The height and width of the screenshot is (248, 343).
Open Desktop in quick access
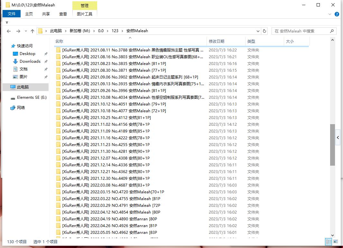click(x=27, y=54)
